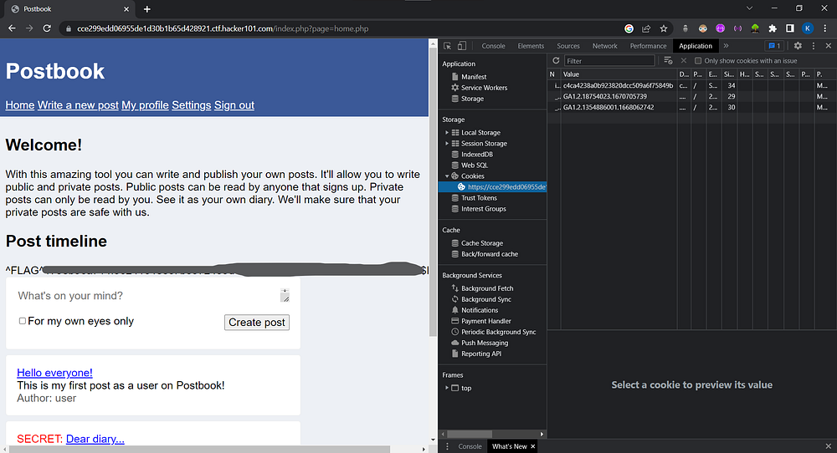Click the cookie Filter input field
The image size is (837, 453).
[x=609, y=61]
